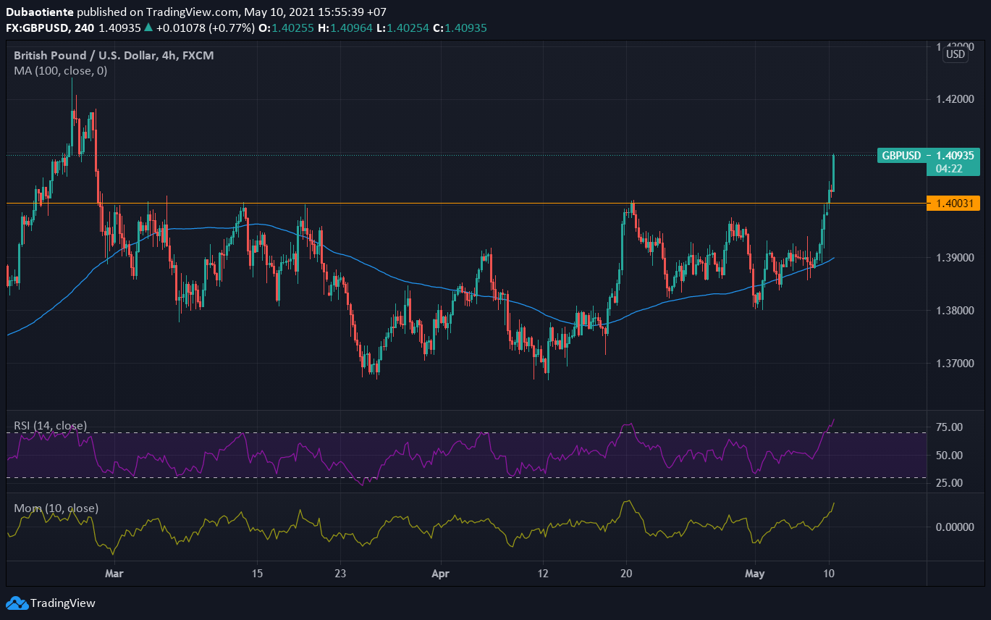Click the Momentum 0.00000 scale label
This screenshot has width=991, height=620.
coord(955,527)
